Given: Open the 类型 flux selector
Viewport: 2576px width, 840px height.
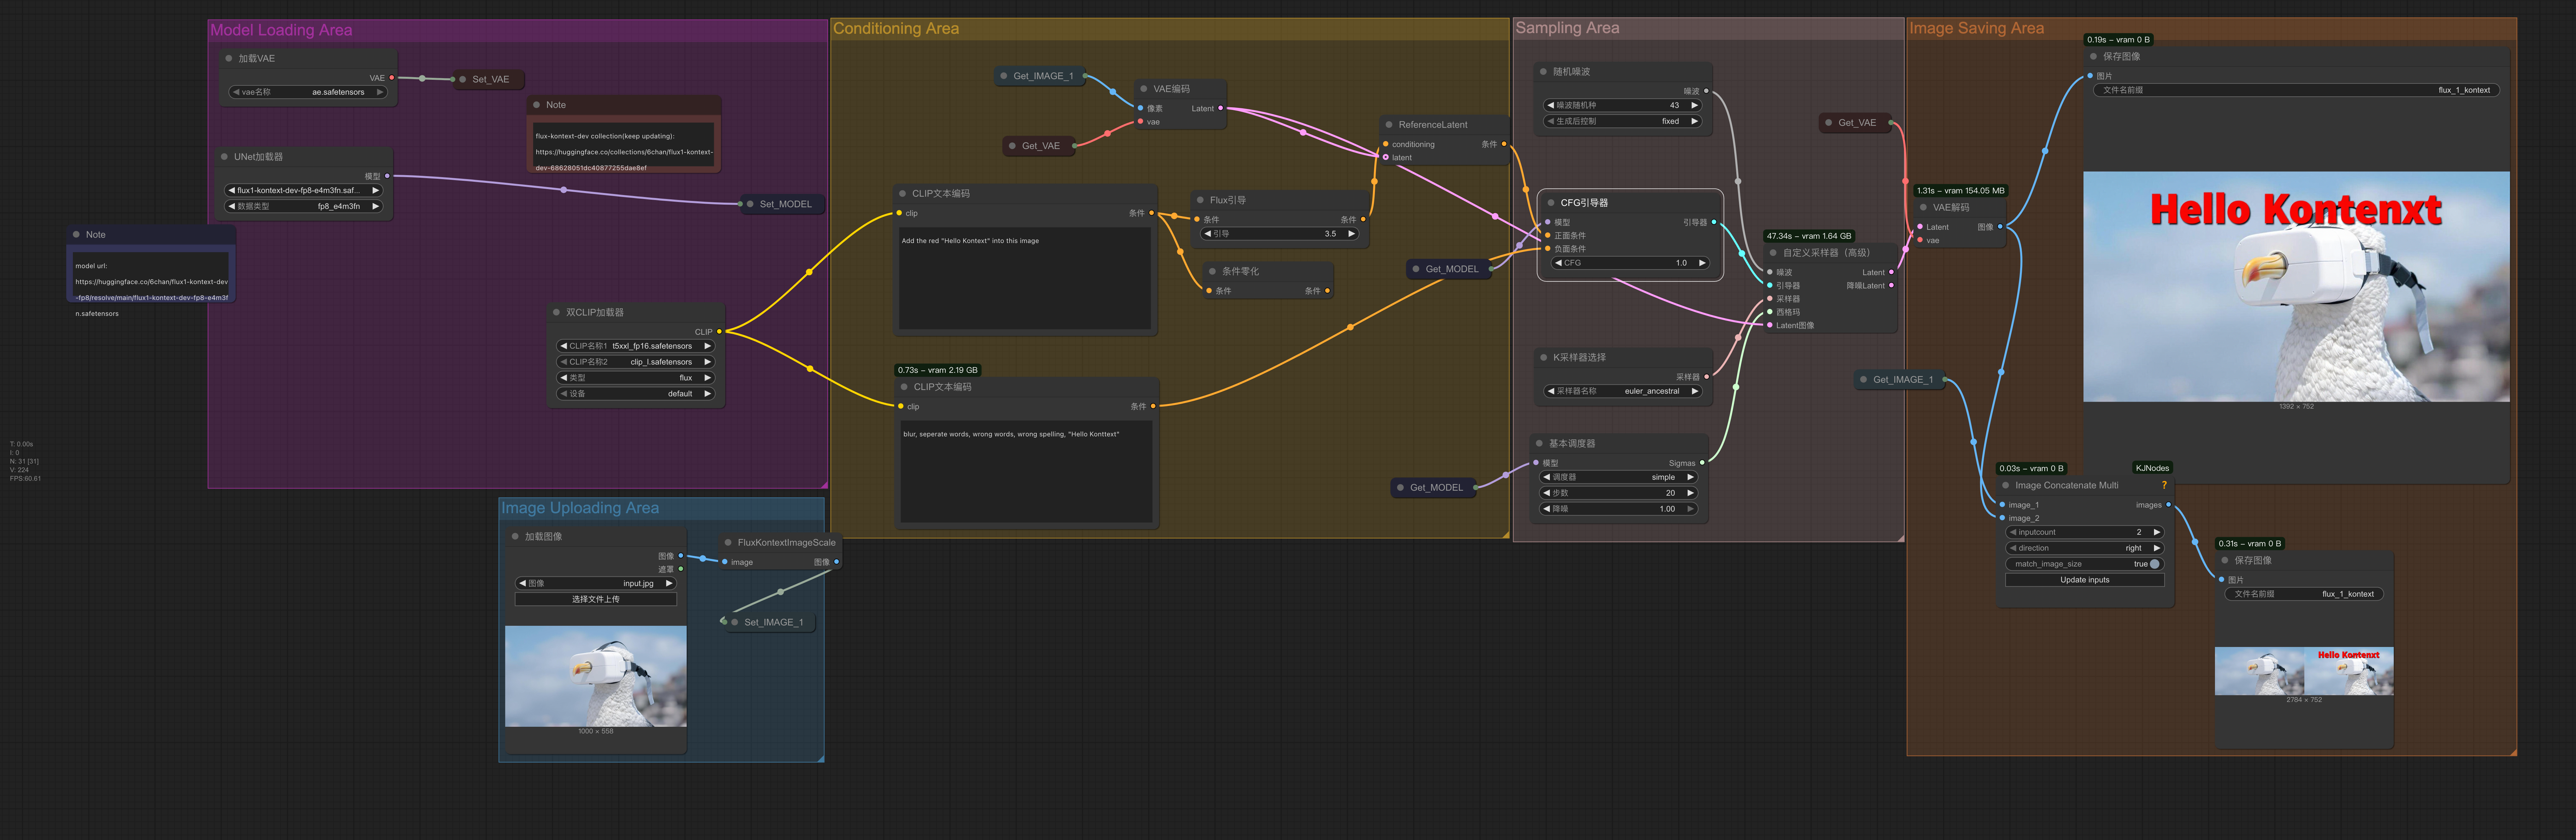Looking at the screenshot, I should (636, 378).
